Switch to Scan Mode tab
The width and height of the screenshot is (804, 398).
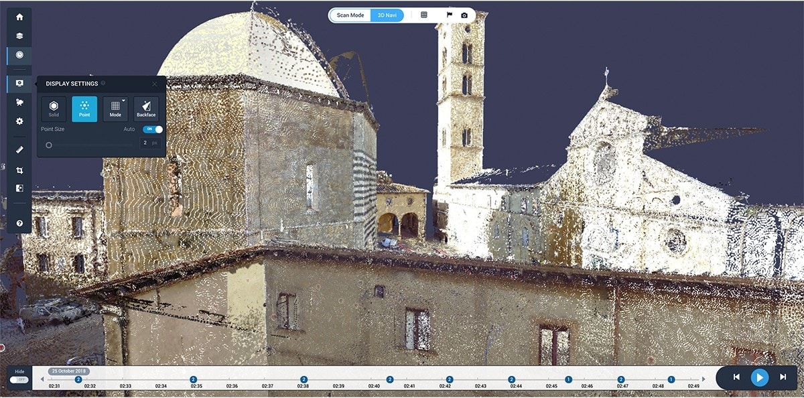point(350,15)
